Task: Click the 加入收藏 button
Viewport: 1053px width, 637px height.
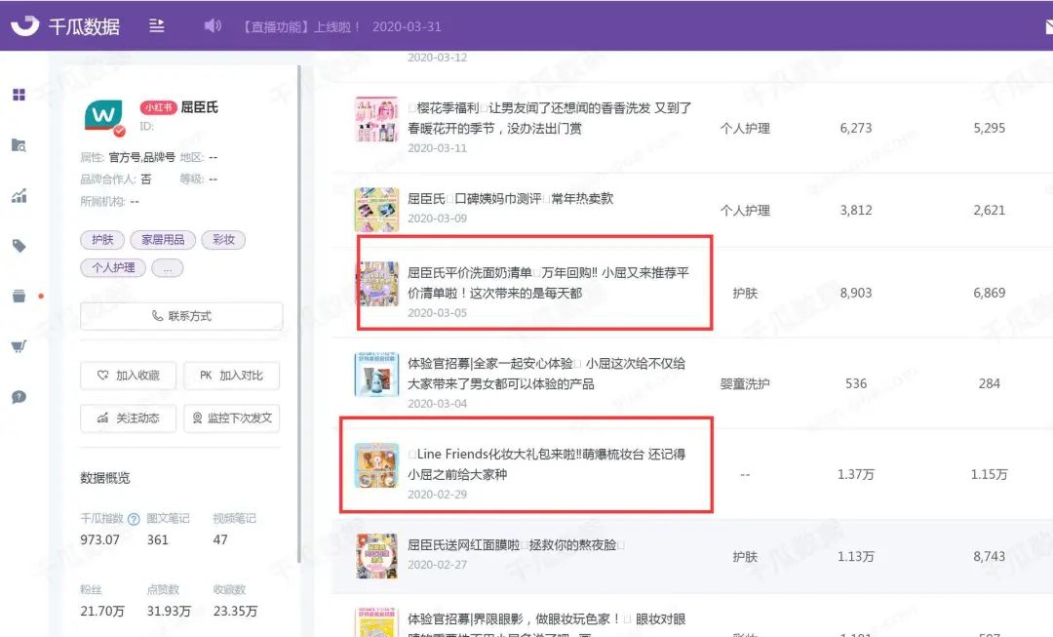Action: click(x=129, y=376)
